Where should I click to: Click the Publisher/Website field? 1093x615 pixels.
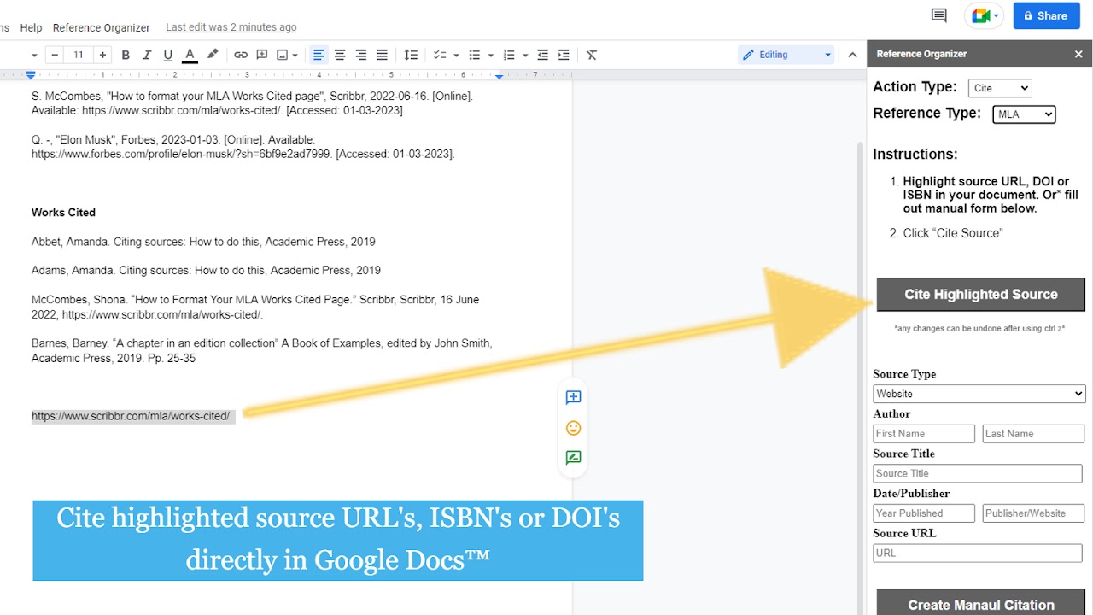[x=1033, y=513]
